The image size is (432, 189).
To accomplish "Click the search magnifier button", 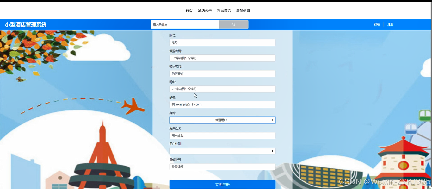I will click(234, 24).
